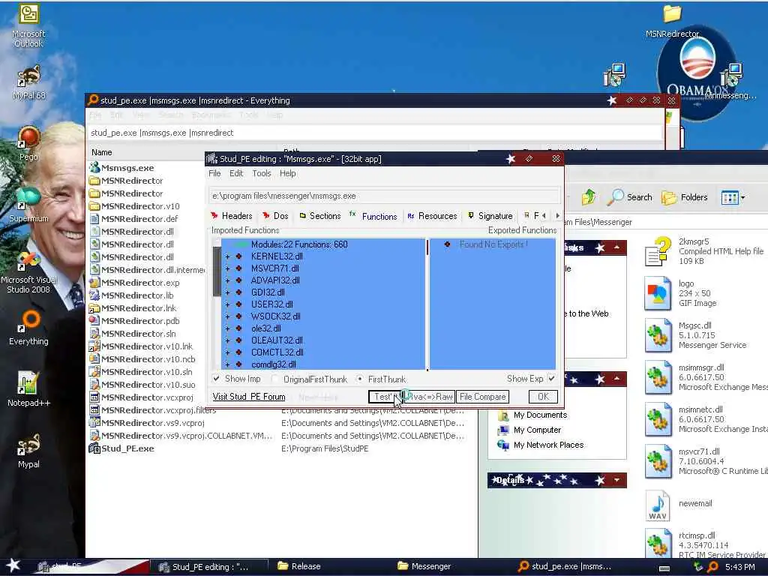768x576 pixels.
Task: Select msvcr71.dll file icon
Action: coord(657,461)
